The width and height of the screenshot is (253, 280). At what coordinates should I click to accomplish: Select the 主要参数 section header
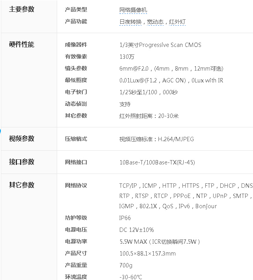pos(22,9)
